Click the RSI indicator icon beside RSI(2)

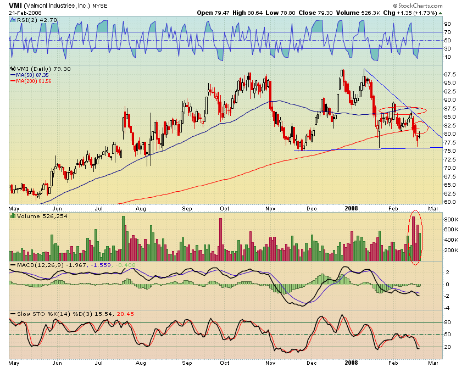coord(13,20)
